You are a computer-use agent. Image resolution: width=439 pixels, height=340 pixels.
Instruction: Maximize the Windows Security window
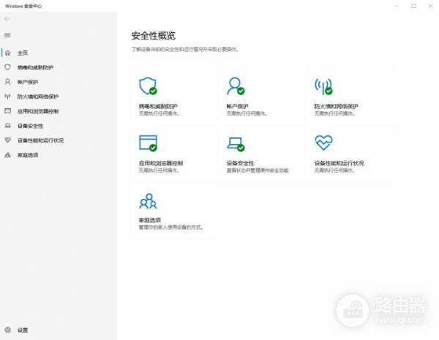413,6
